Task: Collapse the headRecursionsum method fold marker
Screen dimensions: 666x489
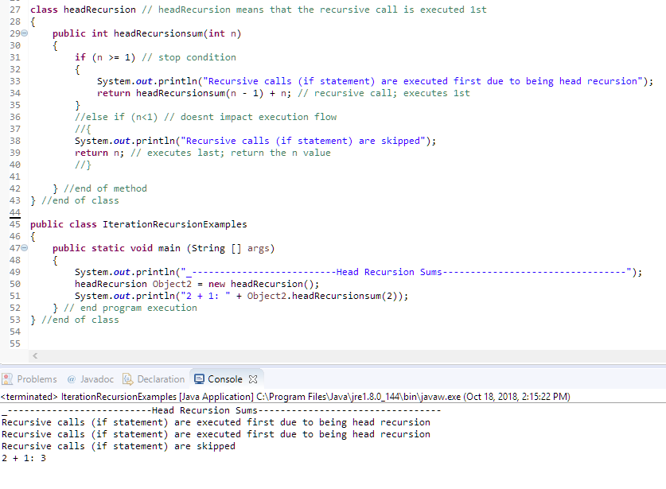Action: point(25,33)
